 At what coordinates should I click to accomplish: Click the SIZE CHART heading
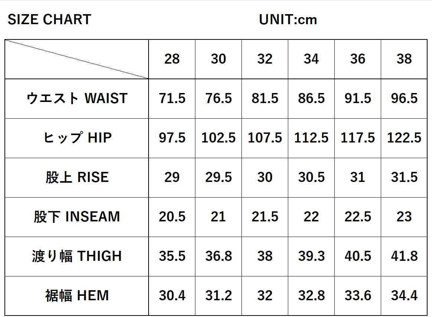pyautogui.click(x=49, y=20)
